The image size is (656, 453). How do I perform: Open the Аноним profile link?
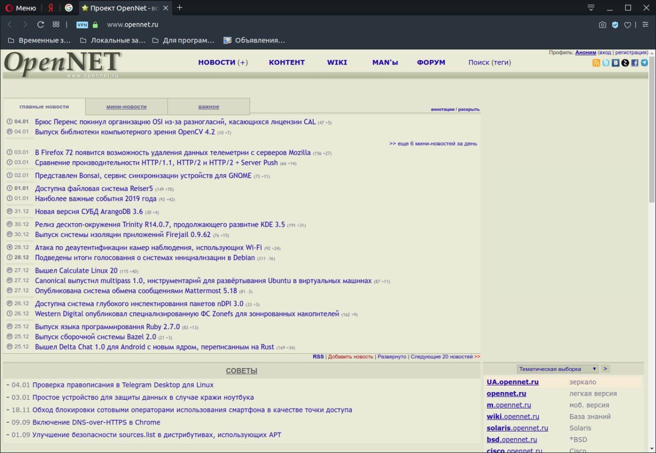click(x=586, y=52)
